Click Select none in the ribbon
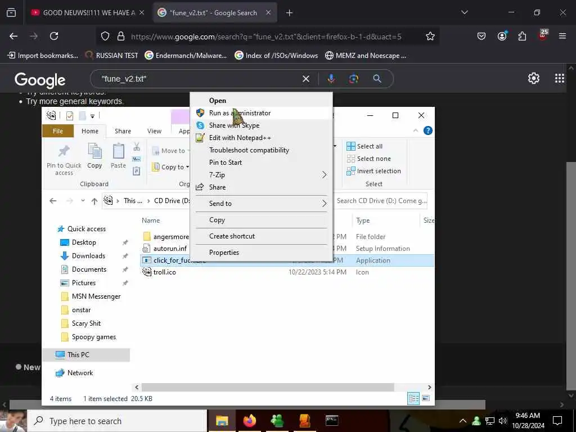Screen dimensions: 576x432 (369, 159)
